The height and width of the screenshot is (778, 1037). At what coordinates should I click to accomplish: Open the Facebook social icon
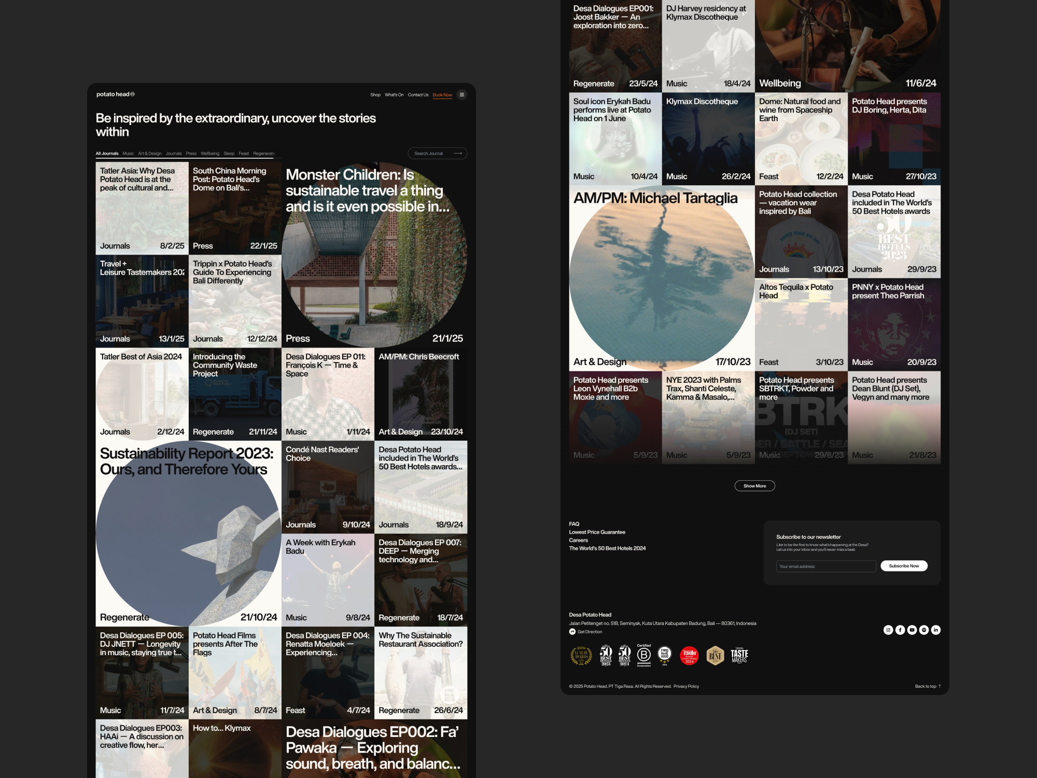click(x=900, y=630)
